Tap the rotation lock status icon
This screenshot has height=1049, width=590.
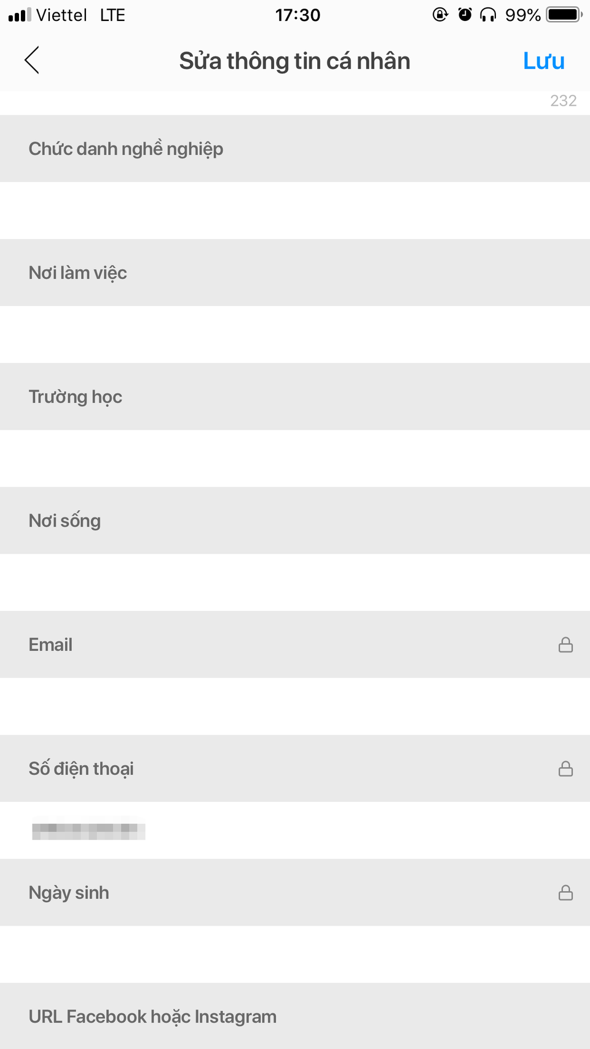coord(440,15)
